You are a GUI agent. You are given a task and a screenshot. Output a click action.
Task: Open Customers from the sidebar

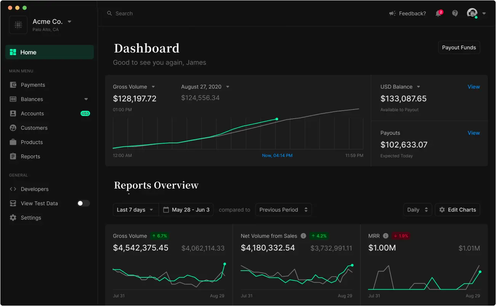pyautogui.click(x=34, y=128)
